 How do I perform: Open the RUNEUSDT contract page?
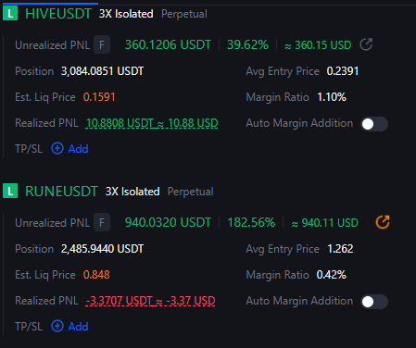tap(61, 192)
